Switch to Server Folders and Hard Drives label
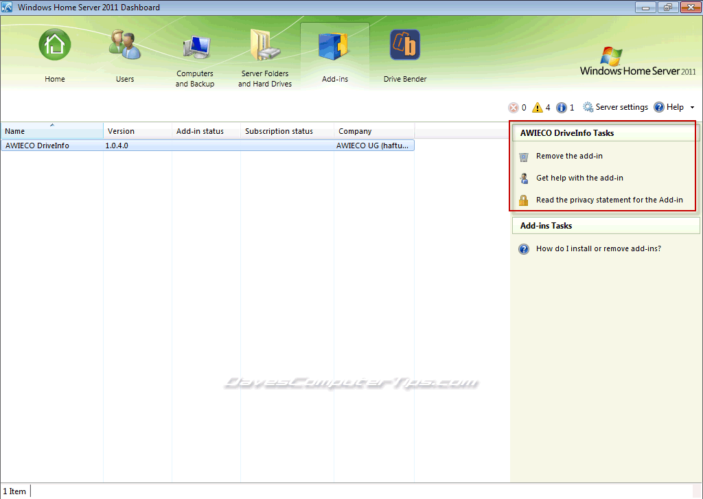 [x=265, y=78]
